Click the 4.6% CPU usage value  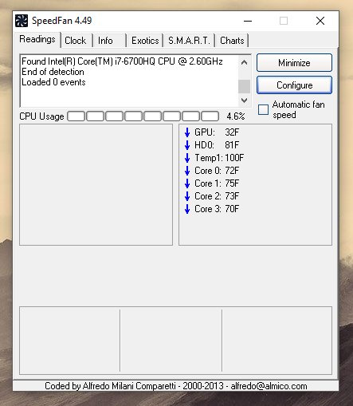(236, 116)
